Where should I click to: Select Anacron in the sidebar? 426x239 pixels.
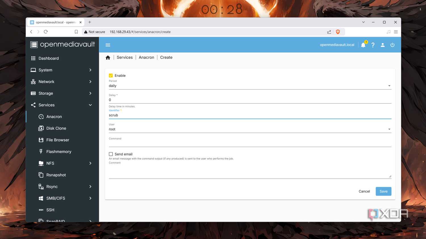[62, 117]
